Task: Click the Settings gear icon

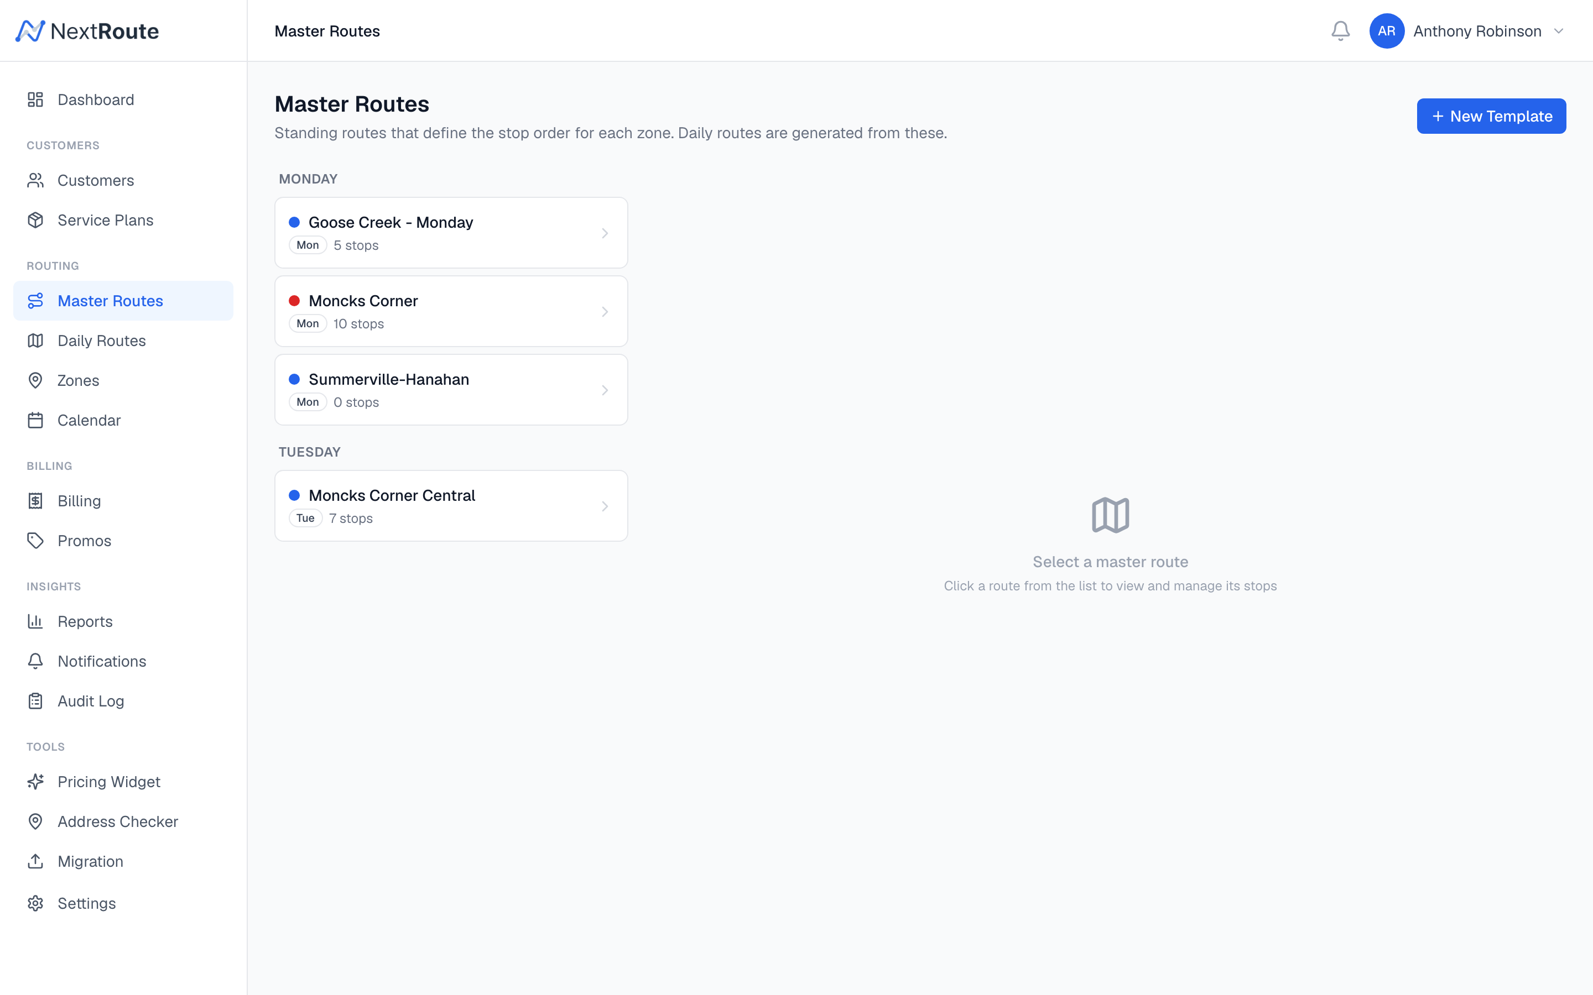Action: [x=35, y=903]
